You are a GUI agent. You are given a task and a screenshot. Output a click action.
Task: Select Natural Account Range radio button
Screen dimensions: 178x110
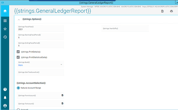tap(18, 88)
